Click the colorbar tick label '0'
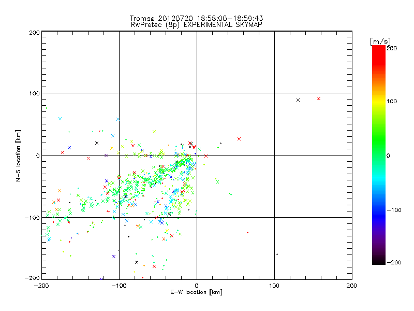The width and height of the screenshot is (414, 311). (x=388, y=156)
